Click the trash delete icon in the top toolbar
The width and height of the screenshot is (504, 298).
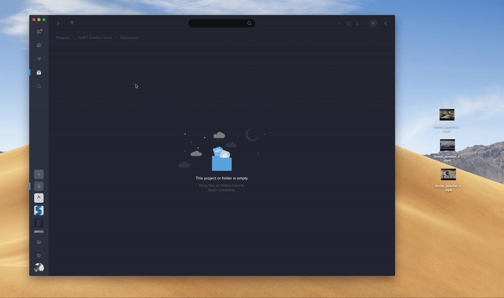[357, 23]
